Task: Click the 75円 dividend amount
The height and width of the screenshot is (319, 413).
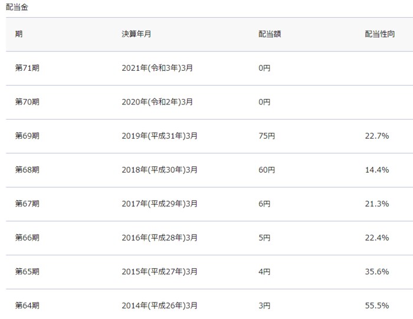Action: tap(267, 136)
